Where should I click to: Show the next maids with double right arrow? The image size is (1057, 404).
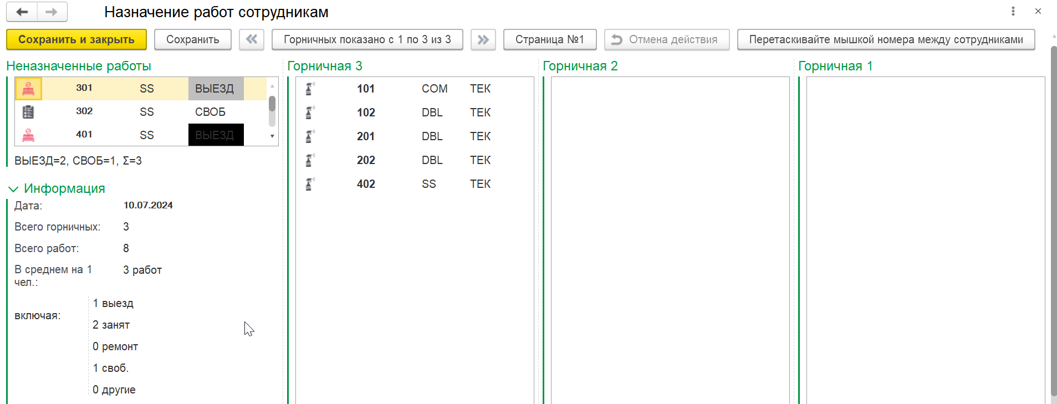483,39
